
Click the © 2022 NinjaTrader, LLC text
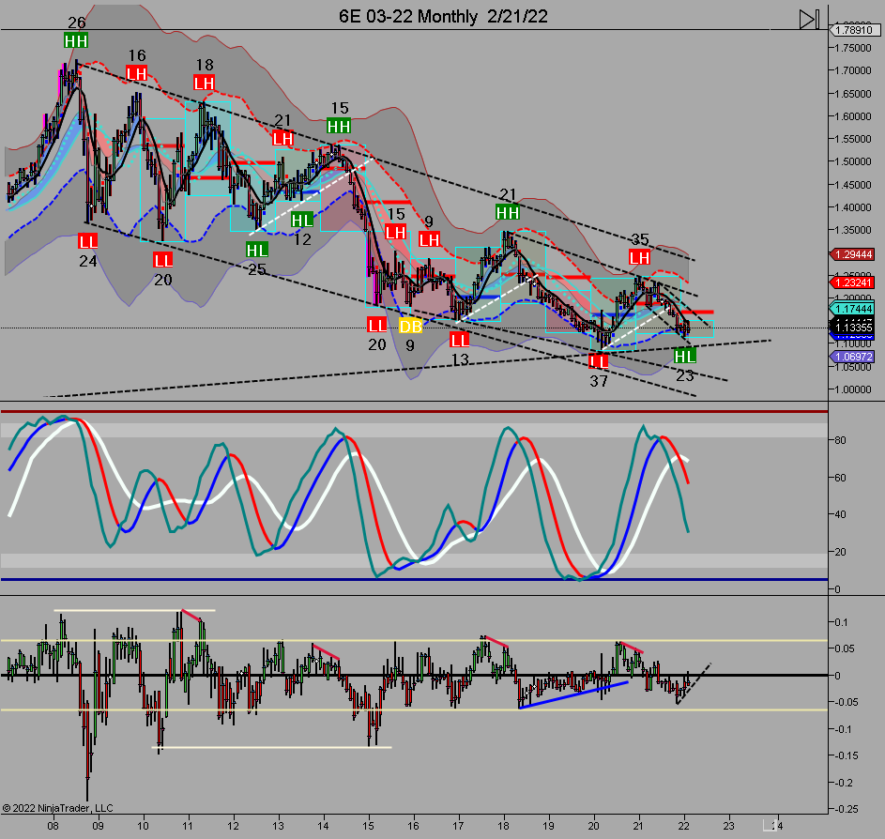(x=57, y=808)
